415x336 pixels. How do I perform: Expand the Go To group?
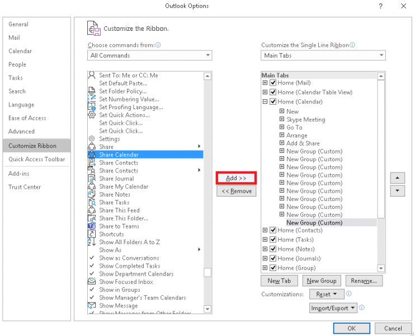[282, 127]
